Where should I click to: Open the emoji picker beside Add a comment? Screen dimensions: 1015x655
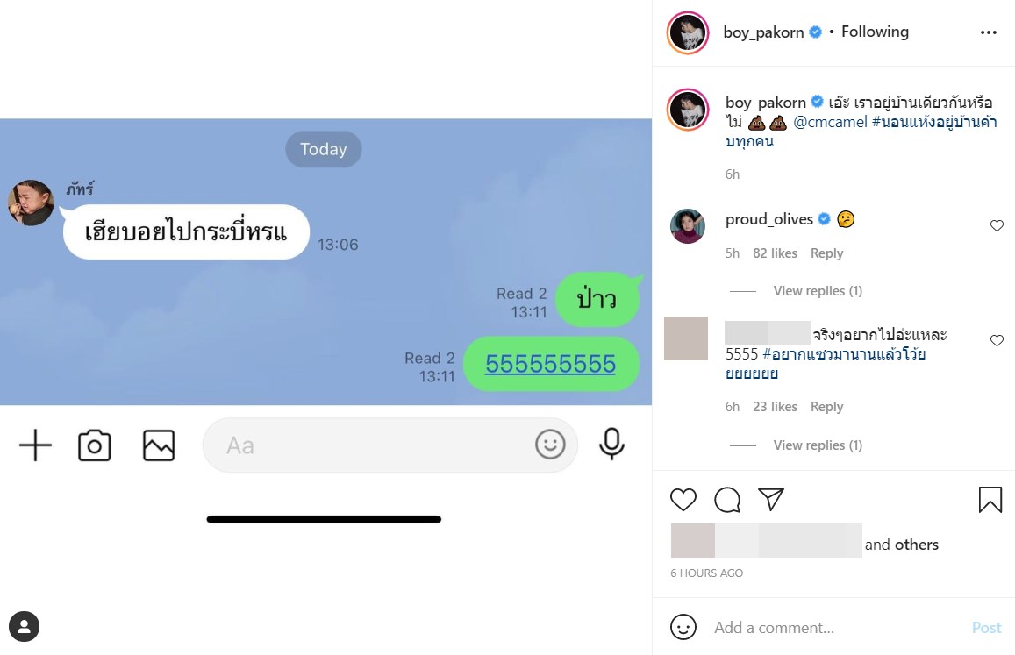click(x=683, y=627)
